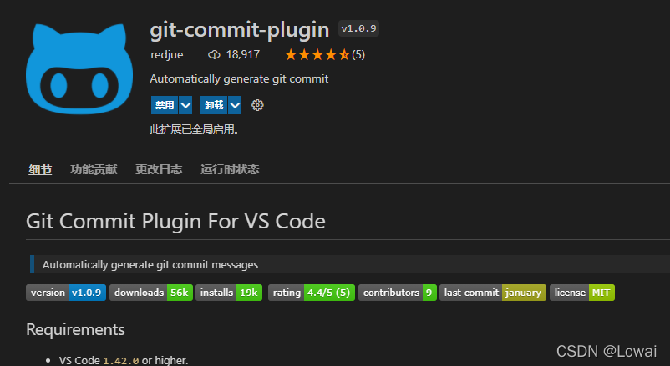Click the 'VS Code 1.42.0 or higher' line
The height and width of the screenshot is (366, 670).
(x=124, y=360)
